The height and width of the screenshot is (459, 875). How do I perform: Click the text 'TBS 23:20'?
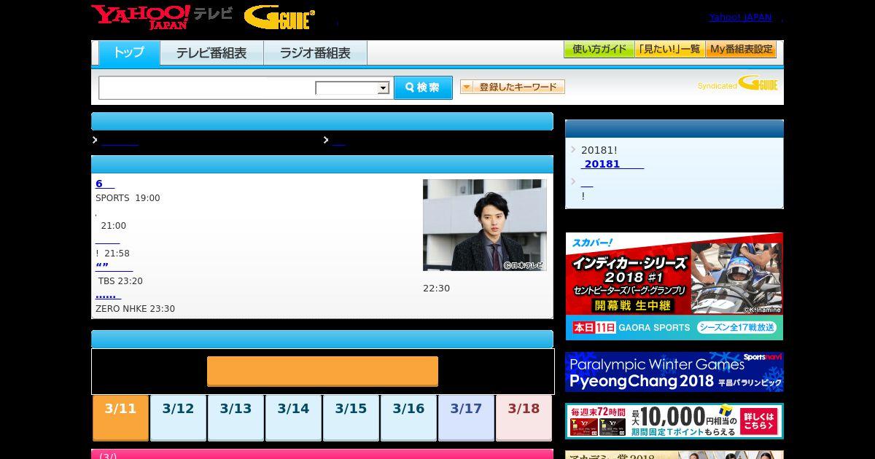coord(120,281)
